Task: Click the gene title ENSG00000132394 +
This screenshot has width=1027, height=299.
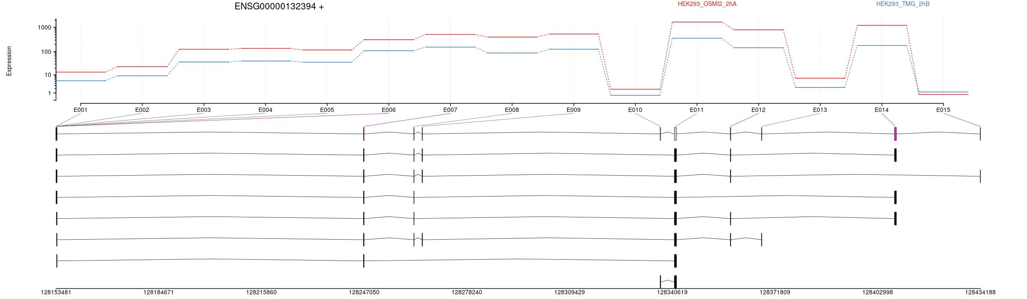Action: tap(279, 6)
